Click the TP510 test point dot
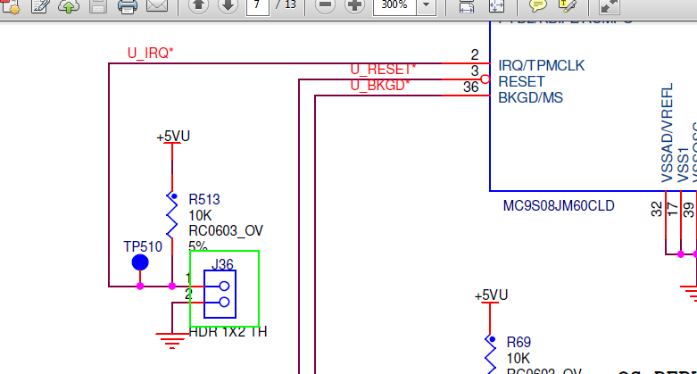 click(x=140, y=262)
